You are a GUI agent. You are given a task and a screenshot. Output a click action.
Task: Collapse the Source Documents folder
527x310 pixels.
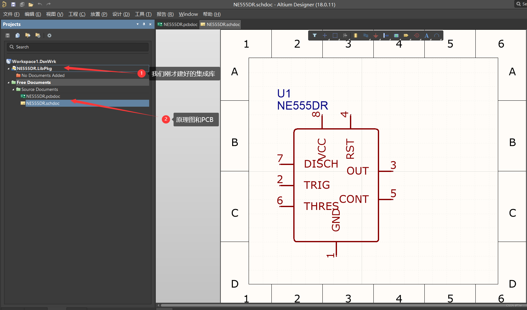pos(13,89)
